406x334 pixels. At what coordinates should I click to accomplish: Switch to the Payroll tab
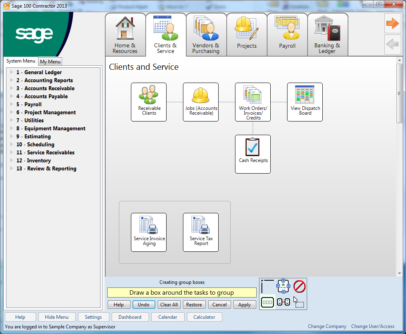pyautogui.click(x=287, y=34)
